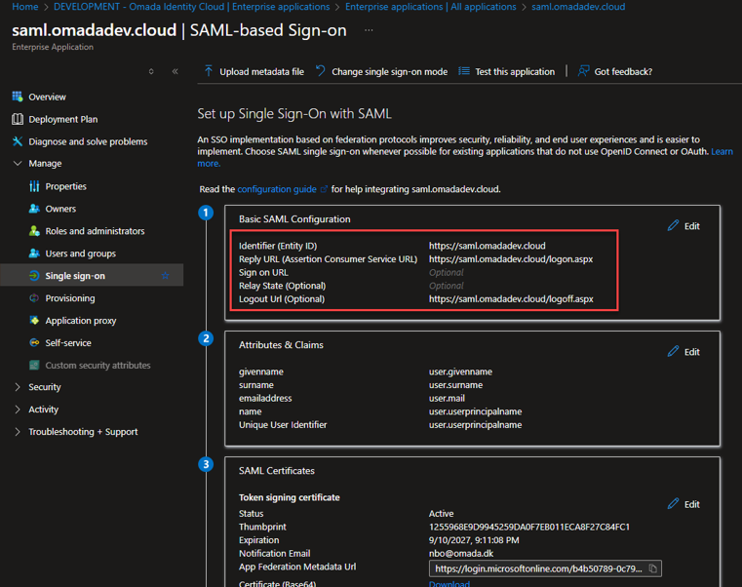The height and width of the screenshot is (587, 742).
Task: Click the Users and groups icon
Action: [34, 253]
